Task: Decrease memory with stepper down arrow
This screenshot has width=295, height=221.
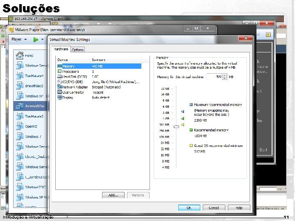Action: click(224, 78)
